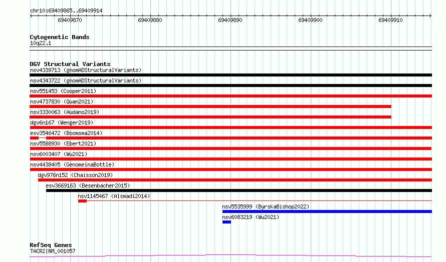
Task: Open the DGV Structural Variants track title
Action: 70,64
